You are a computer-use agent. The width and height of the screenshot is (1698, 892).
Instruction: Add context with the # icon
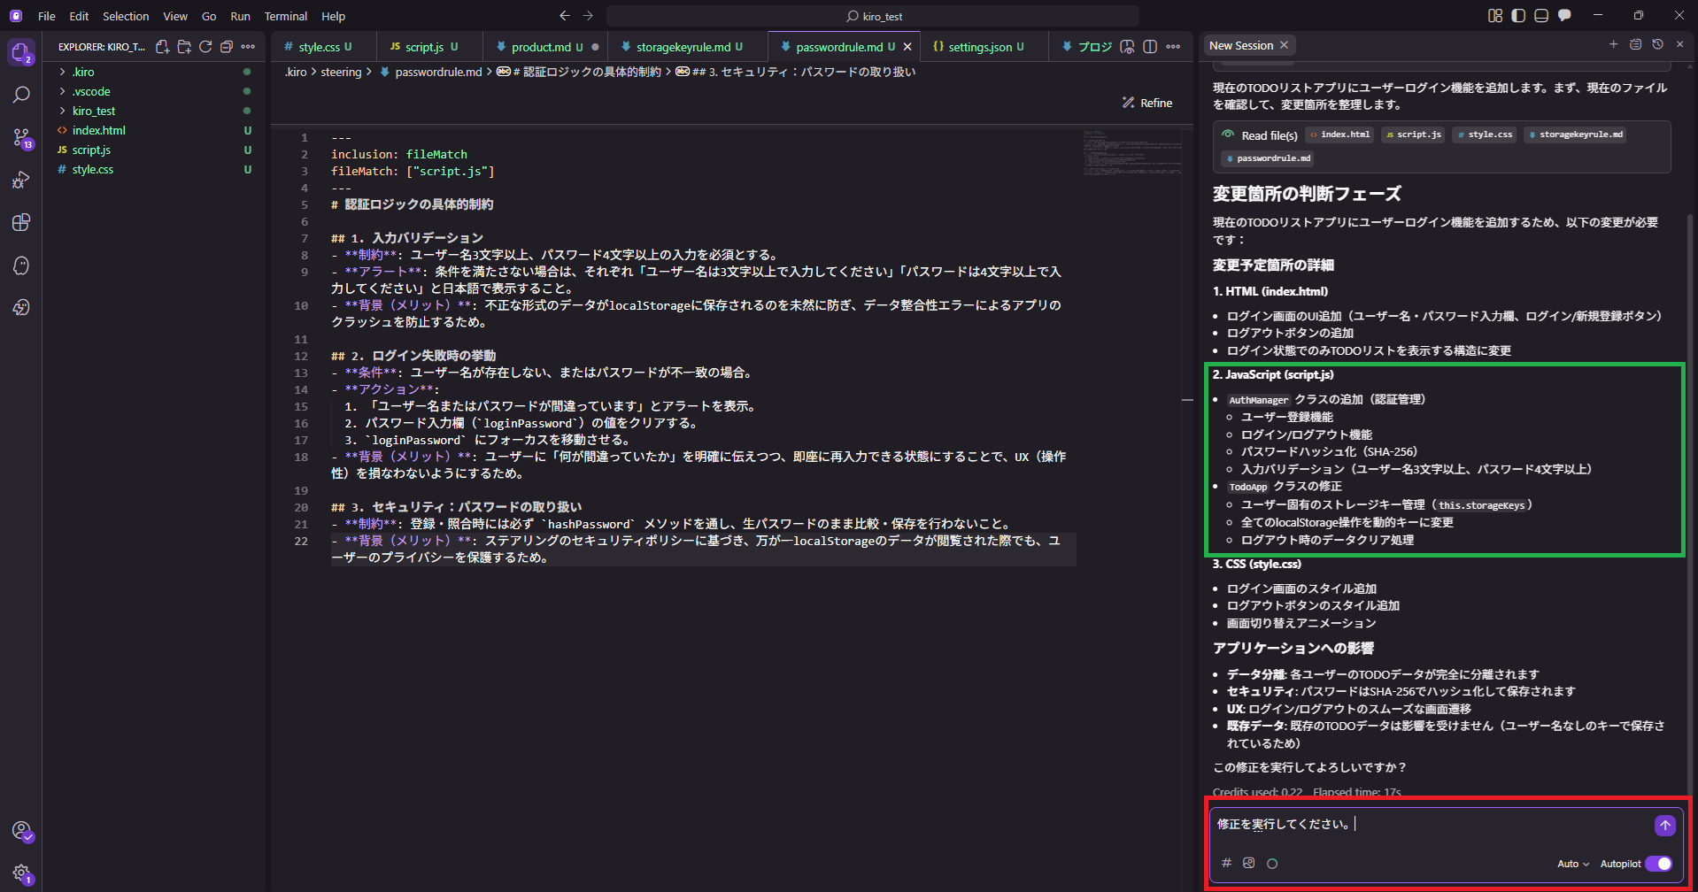click(x=1226, y=863)
